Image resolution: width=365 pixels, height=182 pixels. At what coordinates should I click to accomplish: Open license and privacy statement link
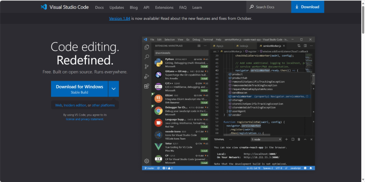(x=85, y=119)
